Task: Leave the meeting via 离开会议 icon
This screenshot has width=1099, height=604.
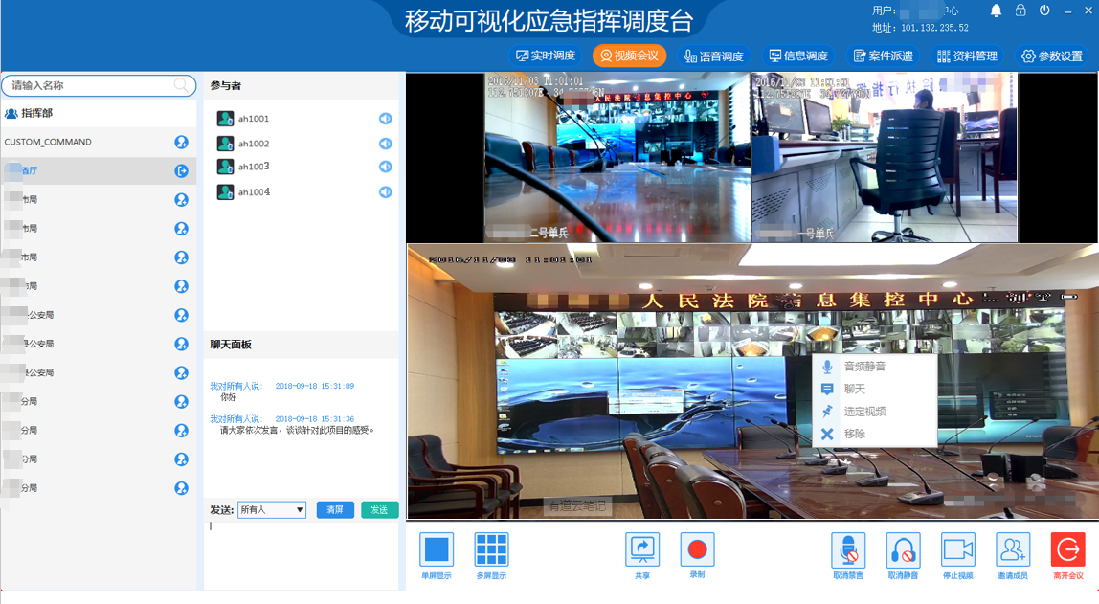Action: [1068, 549]
